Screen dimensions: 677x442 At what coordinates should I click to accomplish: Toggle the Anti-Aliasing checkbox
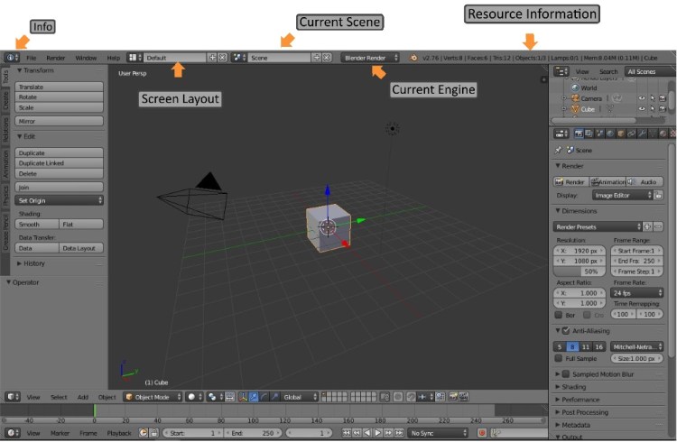click(x=566, y=331)
